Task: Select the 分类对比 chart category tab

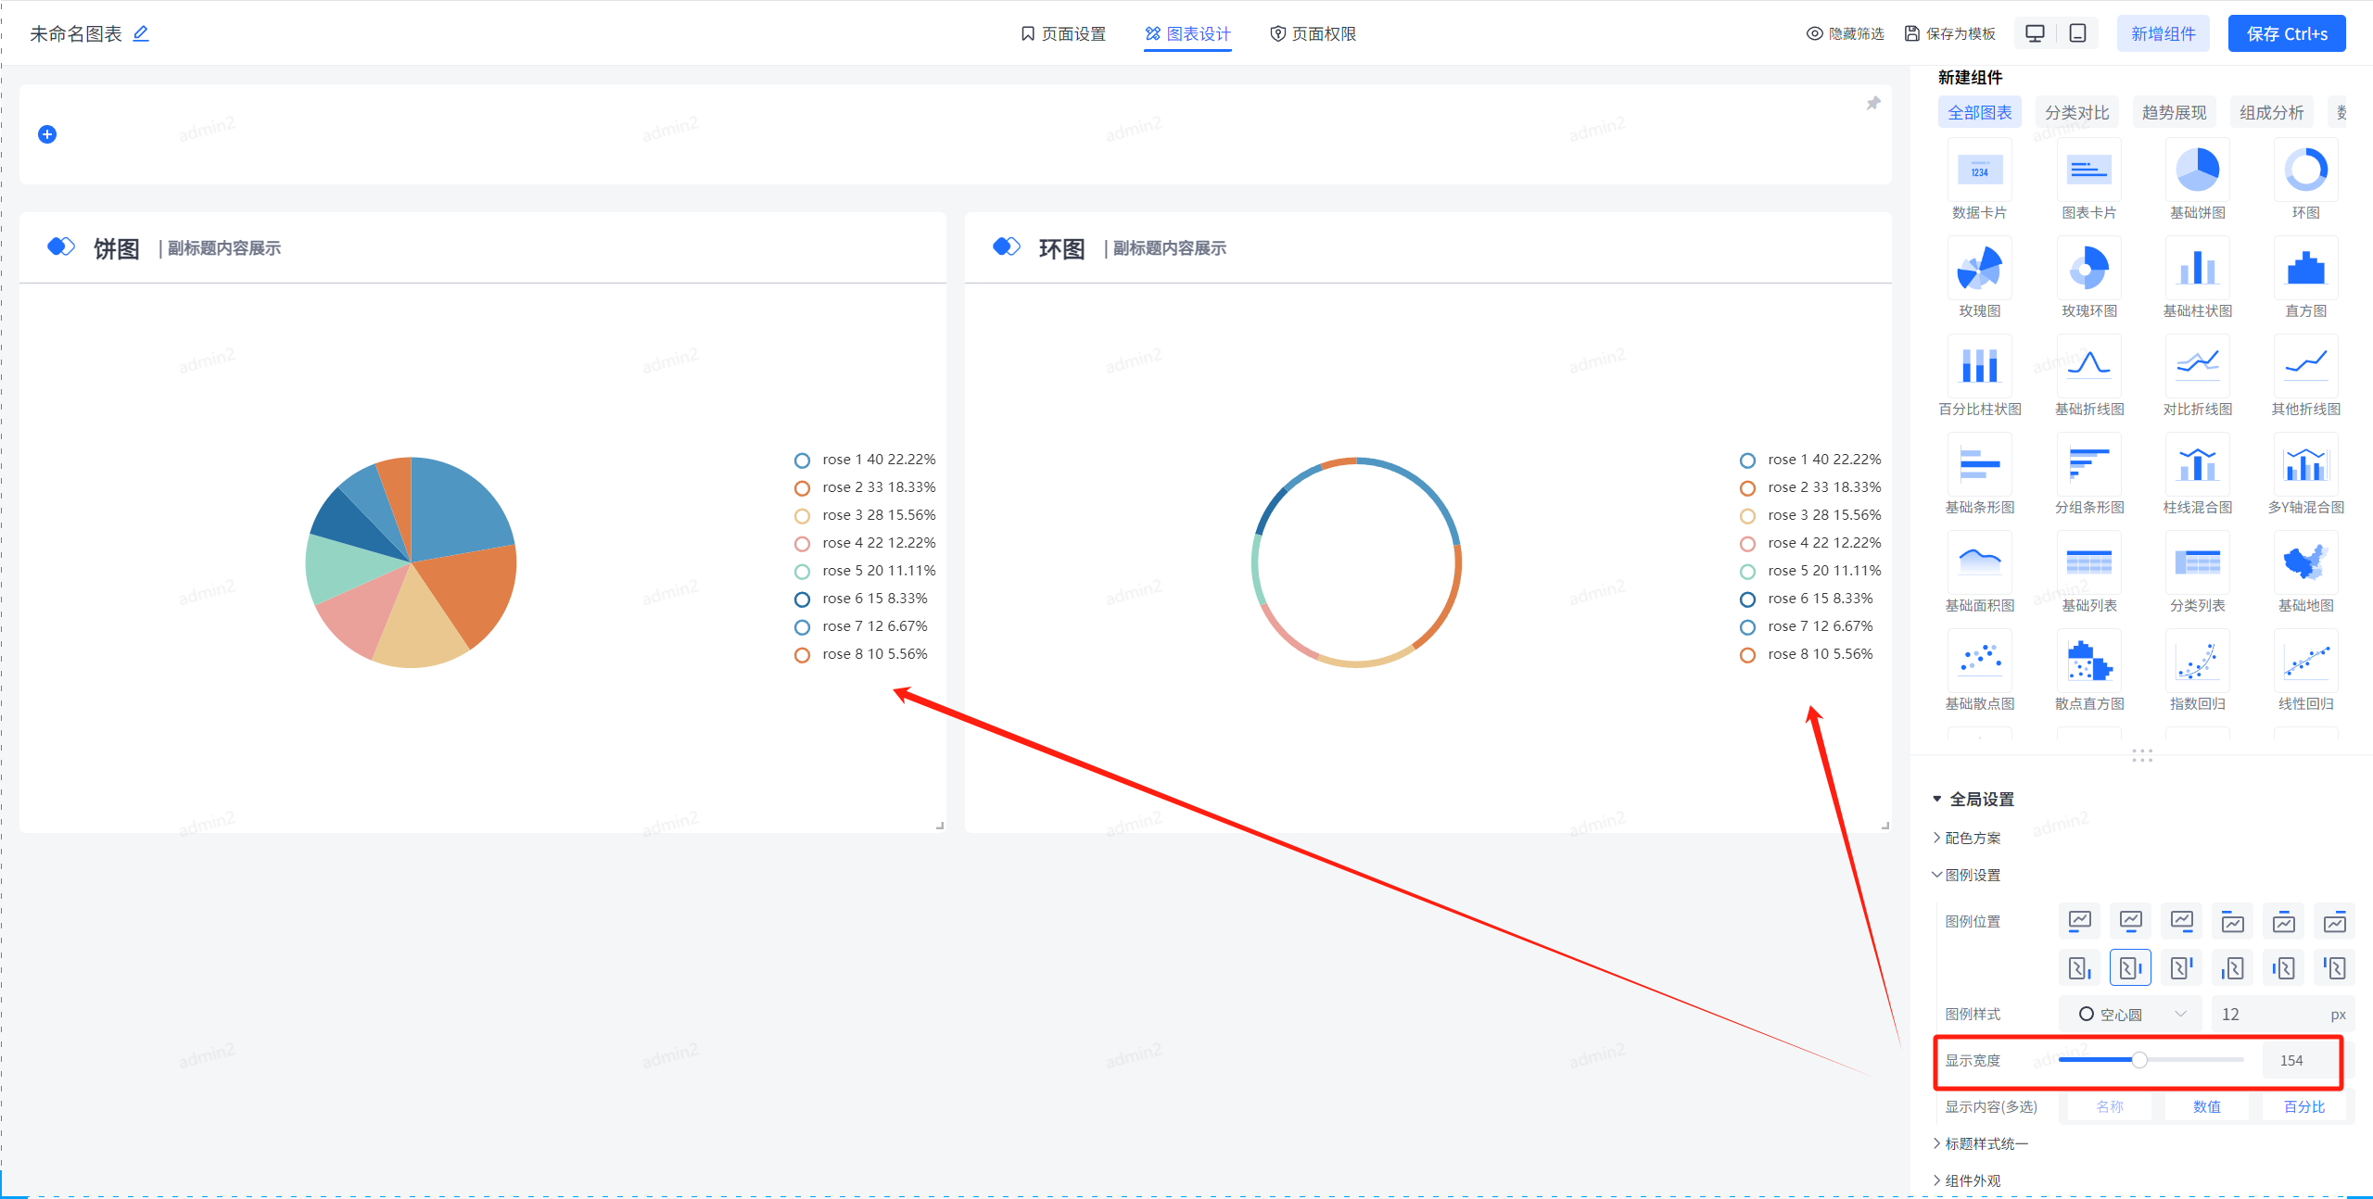Action: 2076,112
